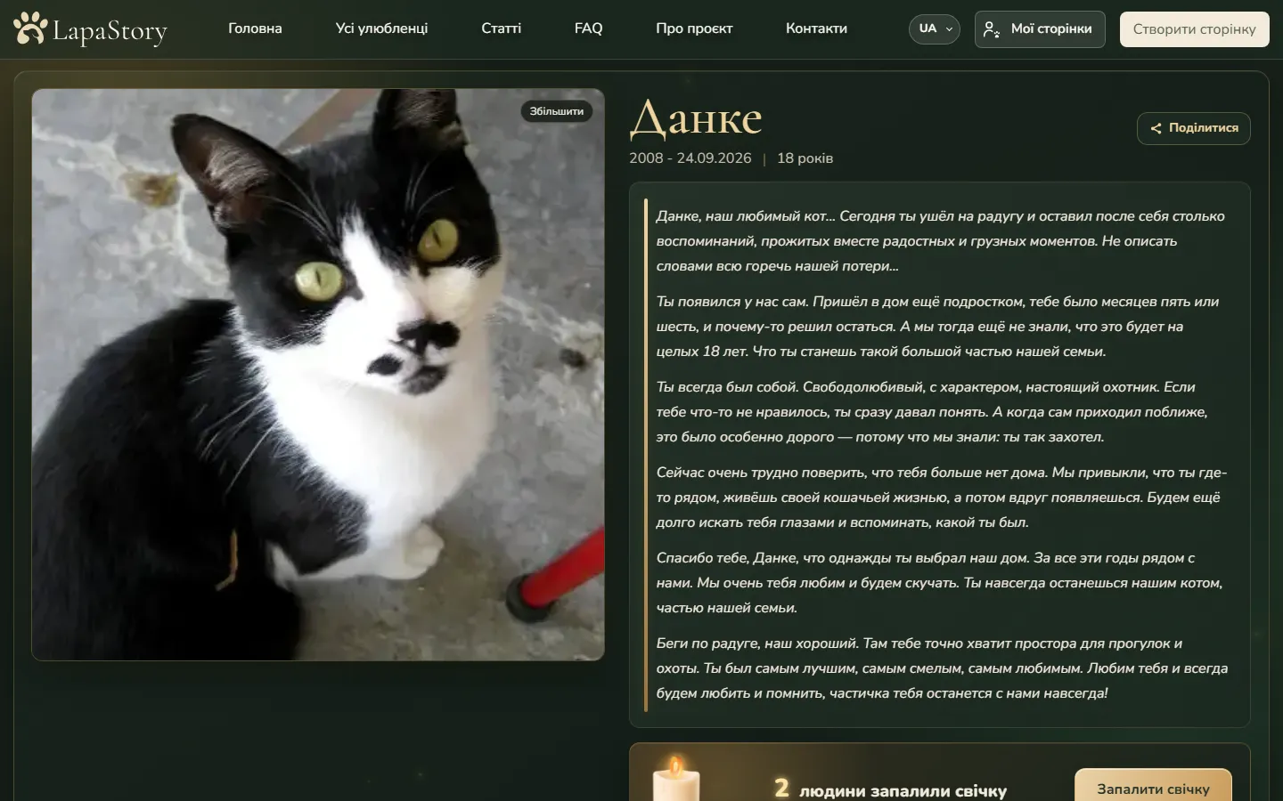Click the Поділитися share button
Screen dimensions: 1283x801
pyautogui.click(x=1194, y=128)
